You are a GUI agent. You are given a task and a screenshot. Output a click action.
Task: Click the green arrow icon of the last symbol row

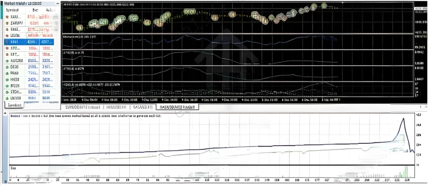coord(7,98)
